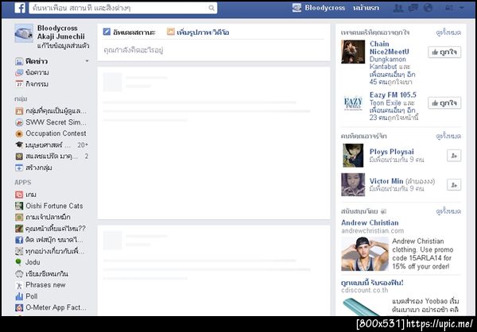Open the group with count 2
The image size is (477, 332).
51,156
